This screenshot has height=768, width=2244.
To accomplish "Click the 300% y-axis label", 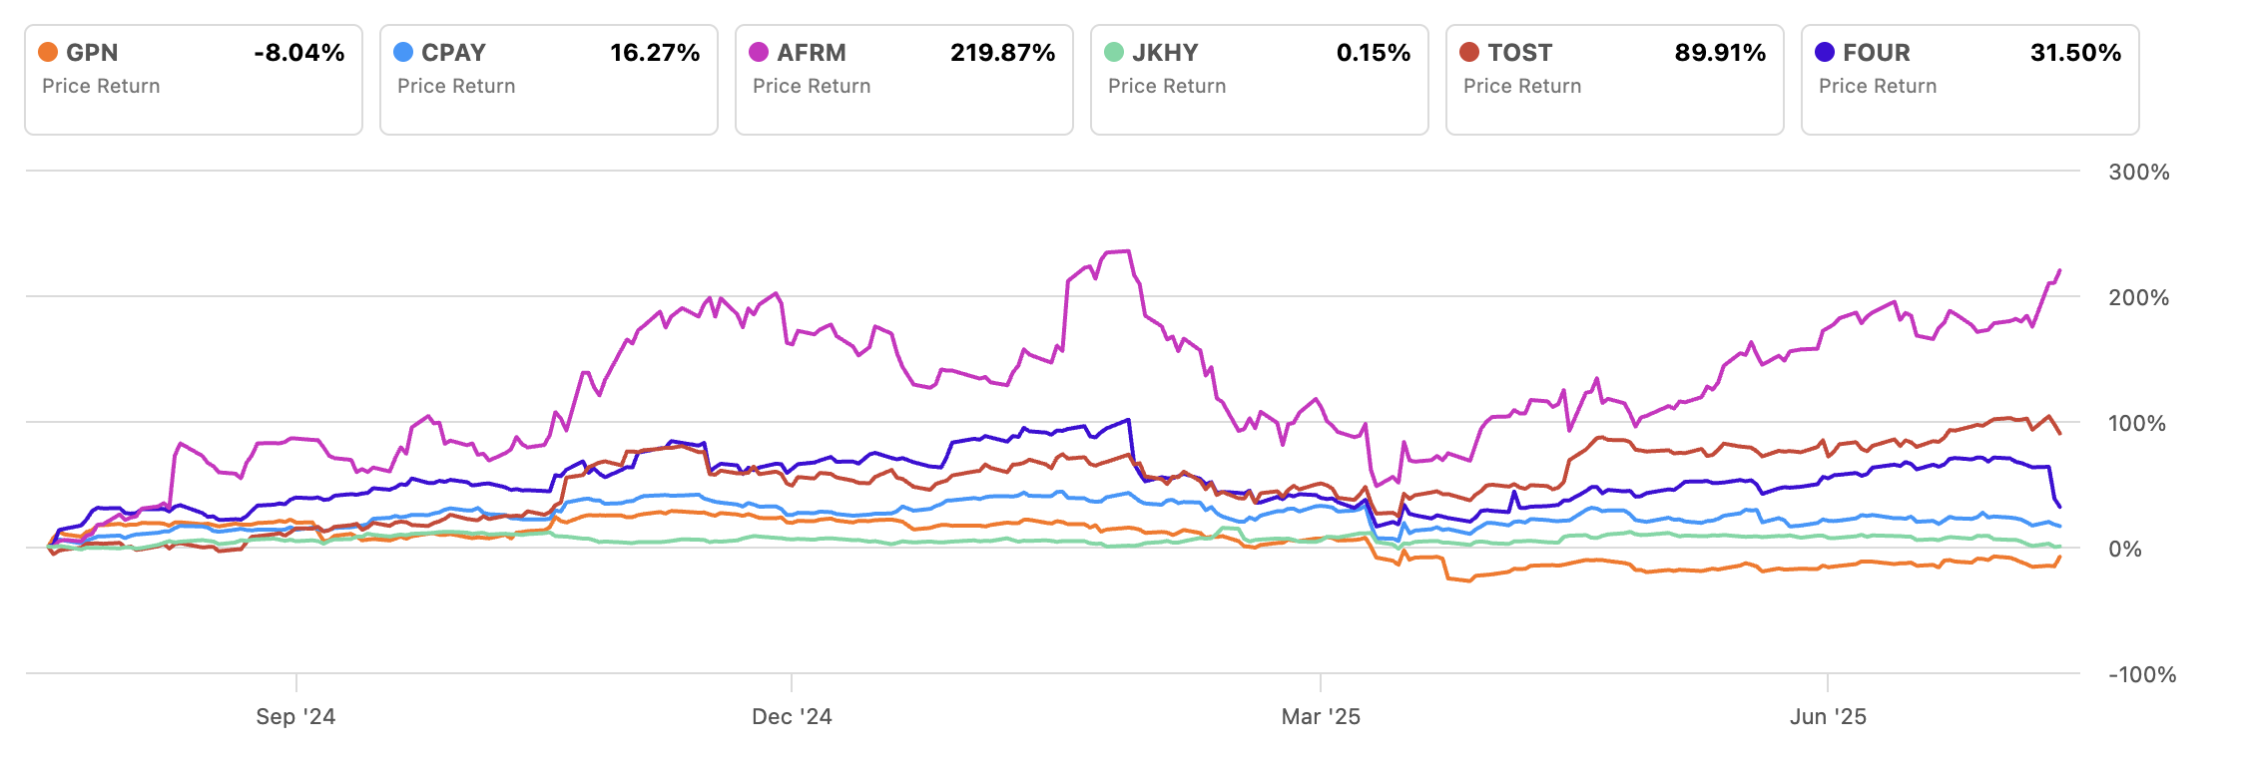I will (x=2138, y=173).
